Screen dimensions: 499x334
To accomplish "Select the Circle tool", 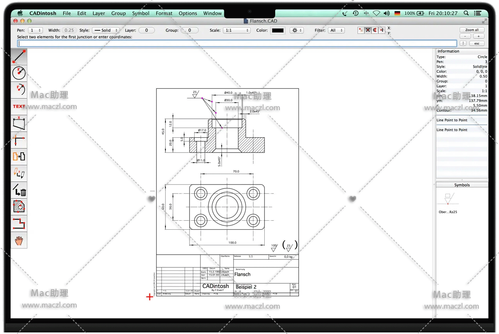I will 19,73.
